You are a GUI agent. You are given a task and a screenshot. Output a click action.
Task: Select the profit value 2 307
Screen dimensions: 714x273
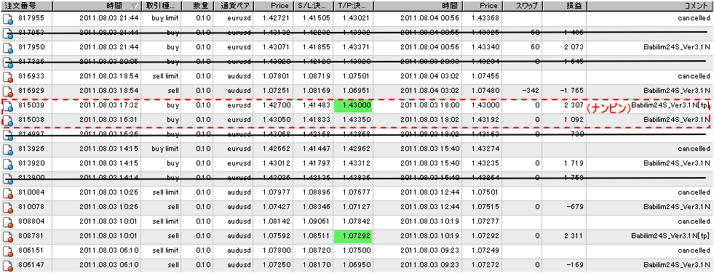573,105
